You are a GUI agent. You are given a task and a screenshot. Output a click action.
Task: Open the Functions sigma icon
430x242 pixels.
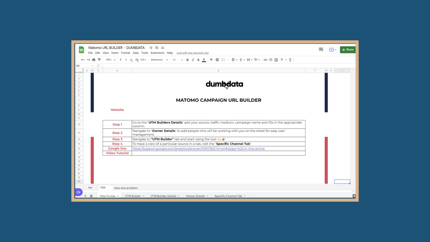[x=291, y=60]
